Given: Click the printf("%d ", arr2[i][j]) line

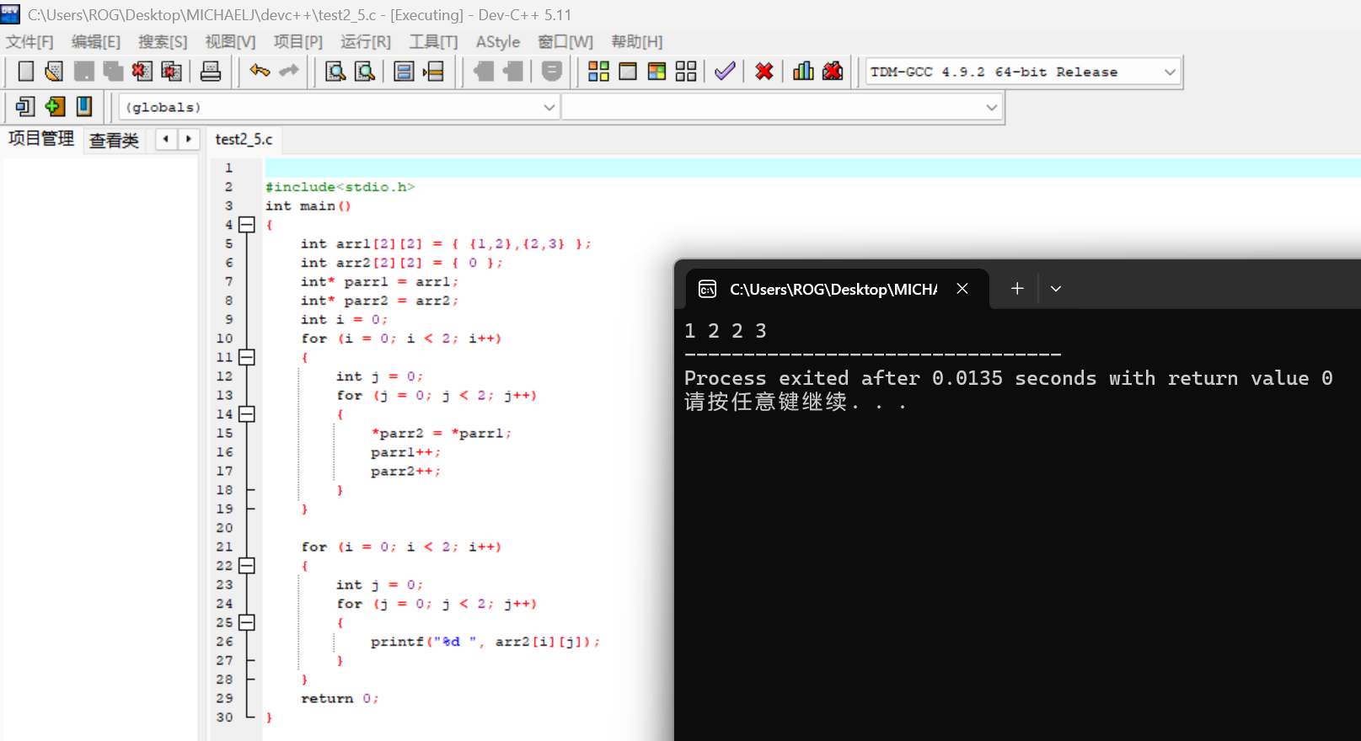Looking at the screenshot, I should point(485,642).
